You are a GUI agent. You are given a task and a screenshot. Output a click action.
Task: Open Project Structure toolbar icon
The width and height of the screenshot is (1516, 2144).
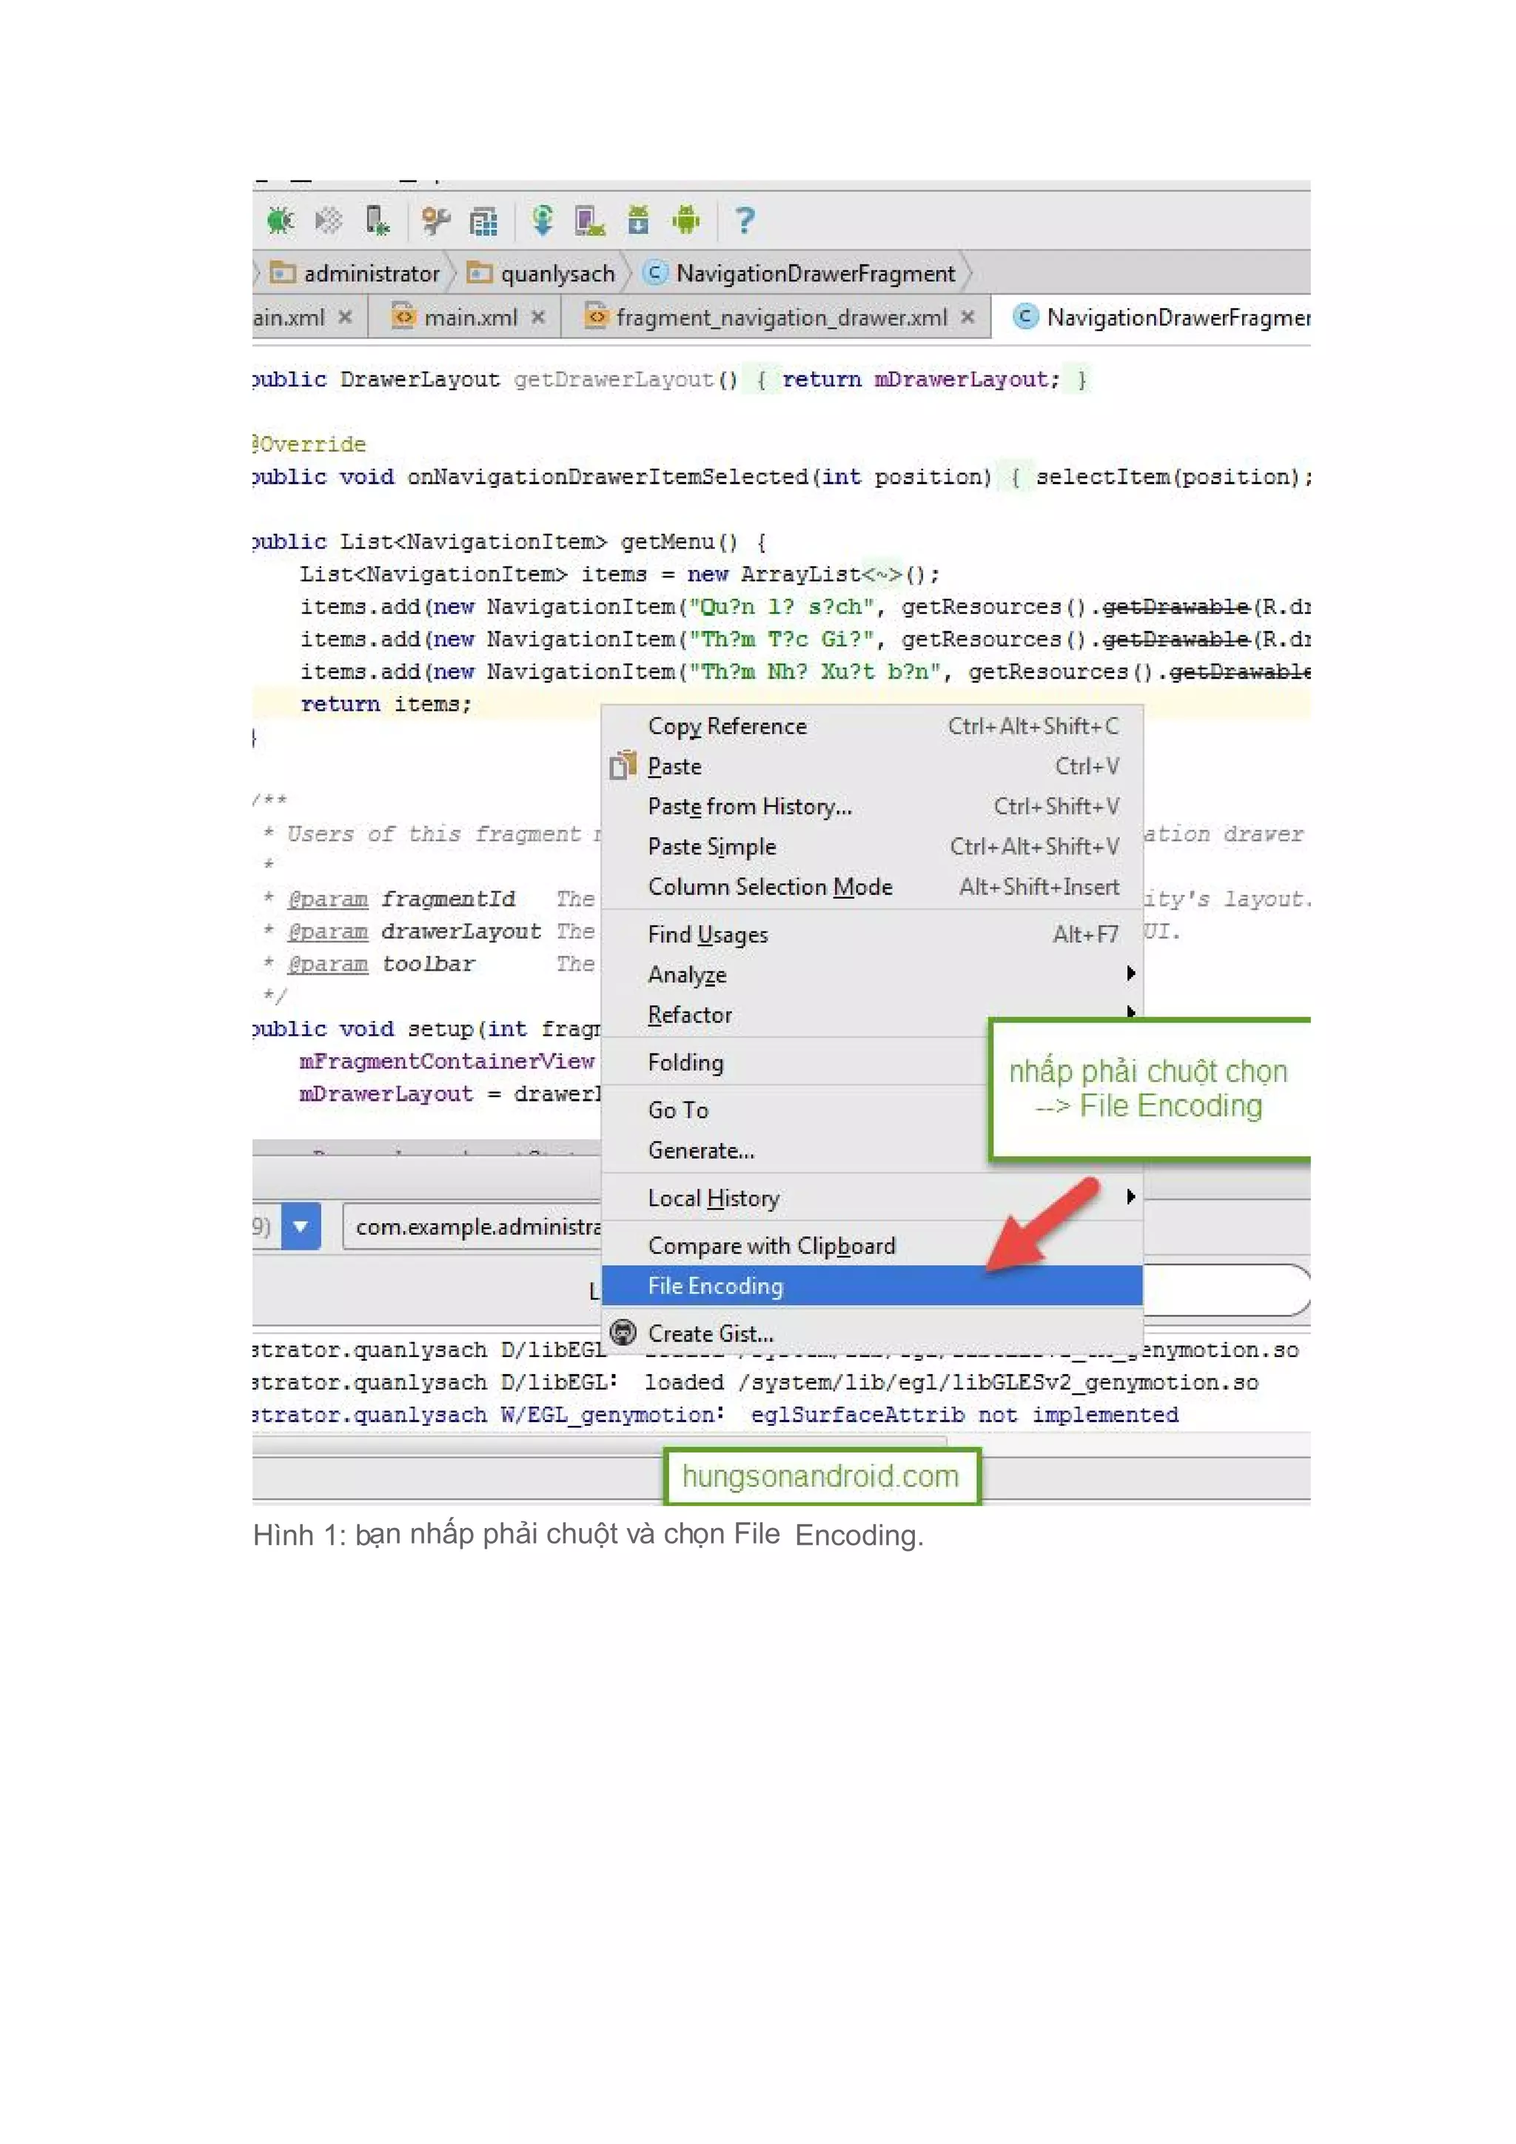483,221
